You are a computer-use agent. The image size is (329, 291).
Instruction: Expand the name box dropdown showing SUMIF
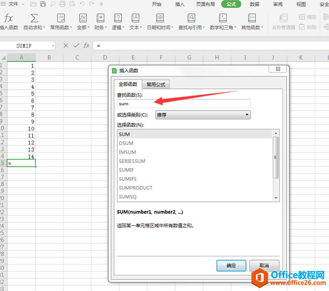click(x=53, y=46)
